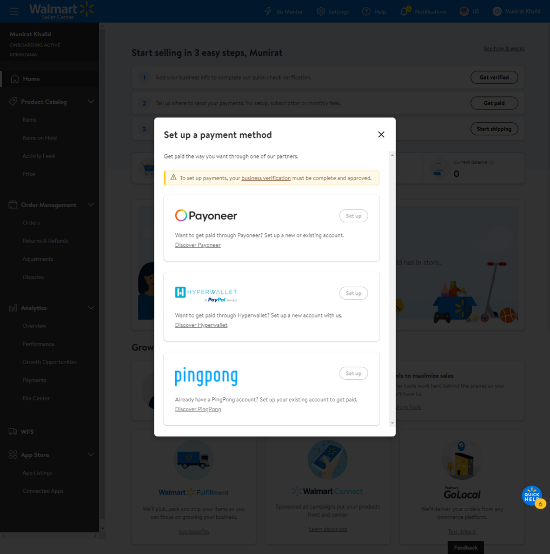Open the Quick Help floating badge
The image size is (550, 554).
coord(532,496)
